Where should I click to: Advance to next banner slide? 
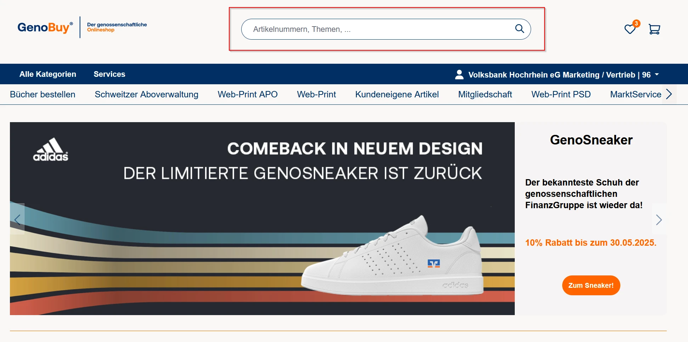[x=659, y=220]
